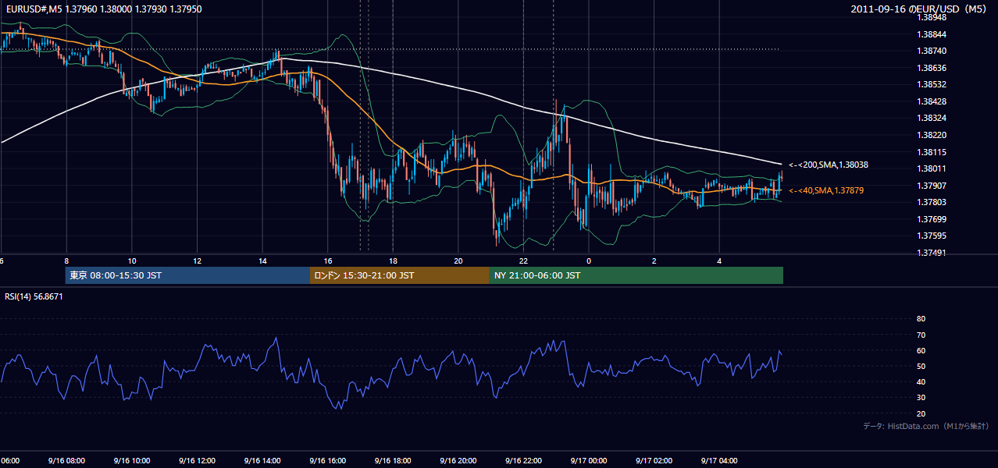Viewport: 998px width, 468px height.
Task: Click RSI scale level 40
Action: point(921,382)
